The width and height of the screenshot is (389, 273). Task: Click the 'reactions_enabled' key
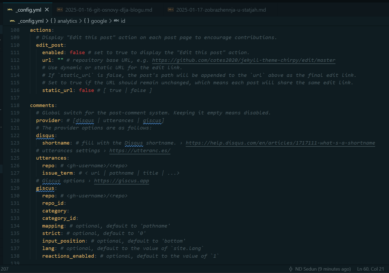tap(68, 256)
